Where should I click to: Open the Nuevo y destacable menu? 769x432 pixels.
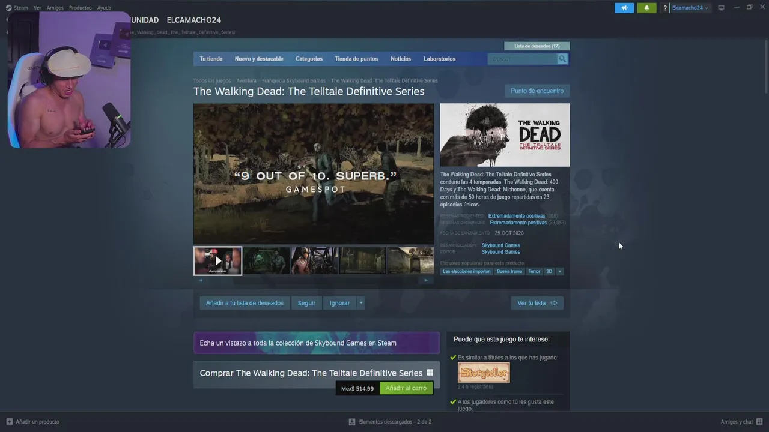pyautogui.click(x=259, y=59)
